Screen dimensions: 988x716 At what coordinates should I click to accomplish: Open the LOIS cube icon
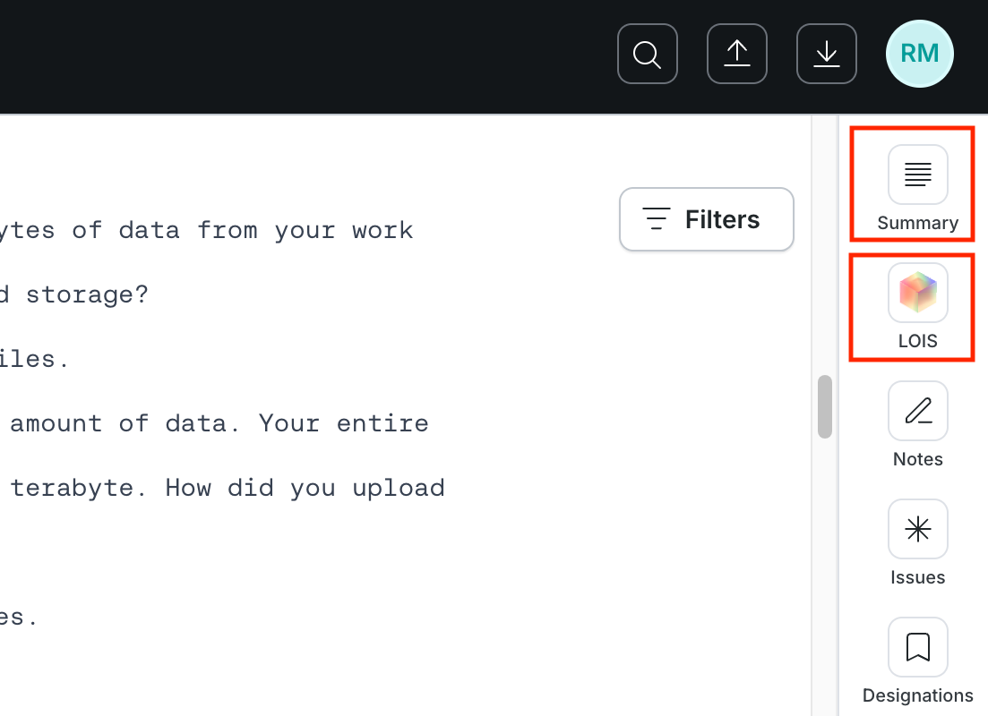917,292
